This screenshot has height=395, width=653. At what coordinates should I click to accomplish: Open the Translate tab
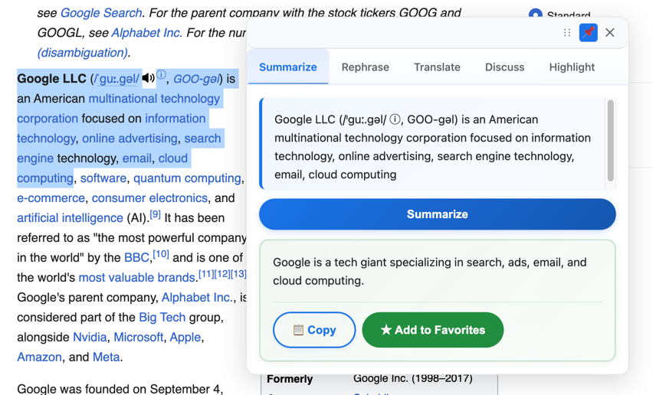point(437,67)
